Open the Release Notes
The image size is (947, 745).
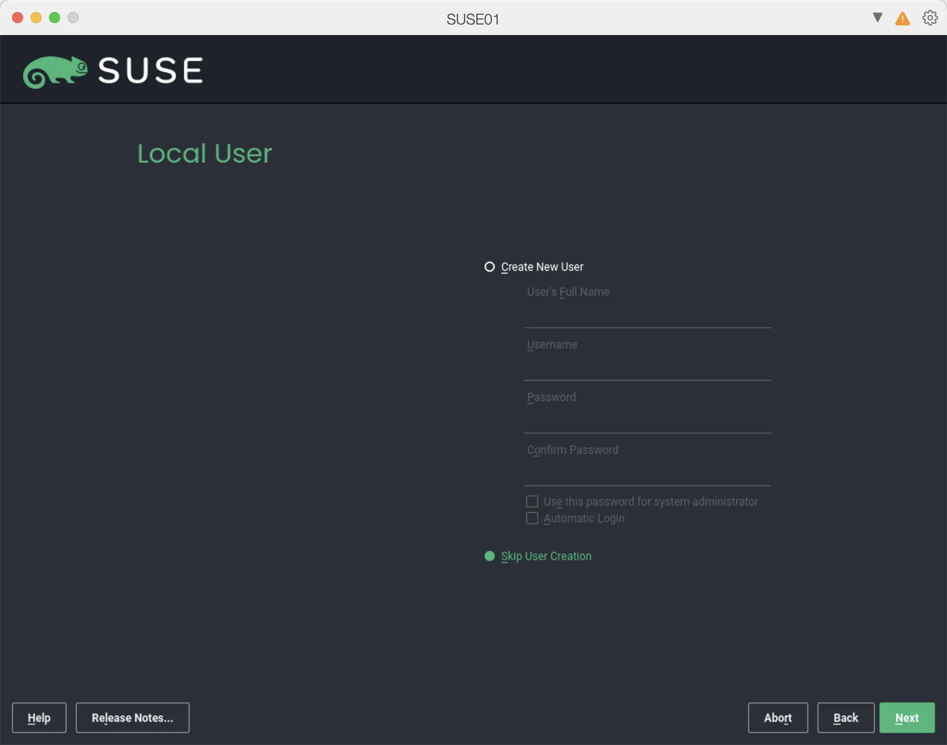[x=132, y=717]
